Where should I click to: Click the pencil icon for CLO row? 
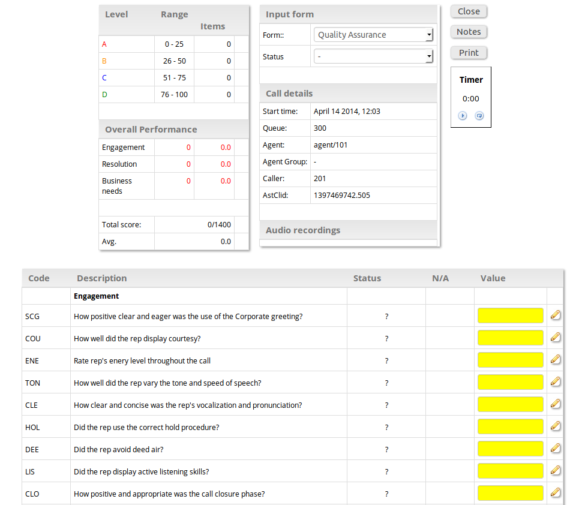555,493
